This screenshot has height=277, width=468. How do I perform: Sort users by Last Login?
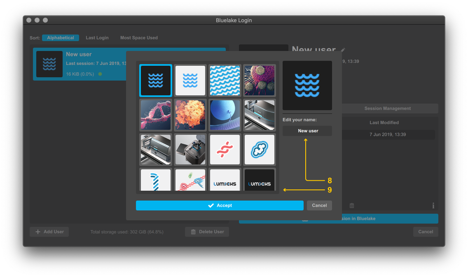pos(97,38)
